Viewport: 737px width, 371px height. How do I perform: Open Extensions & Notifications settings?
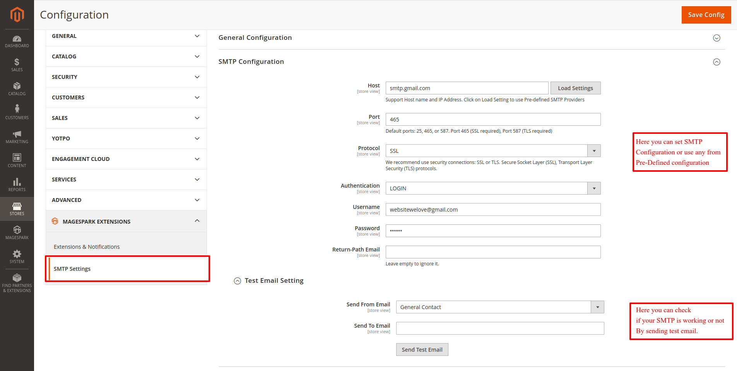coord(87,247)
